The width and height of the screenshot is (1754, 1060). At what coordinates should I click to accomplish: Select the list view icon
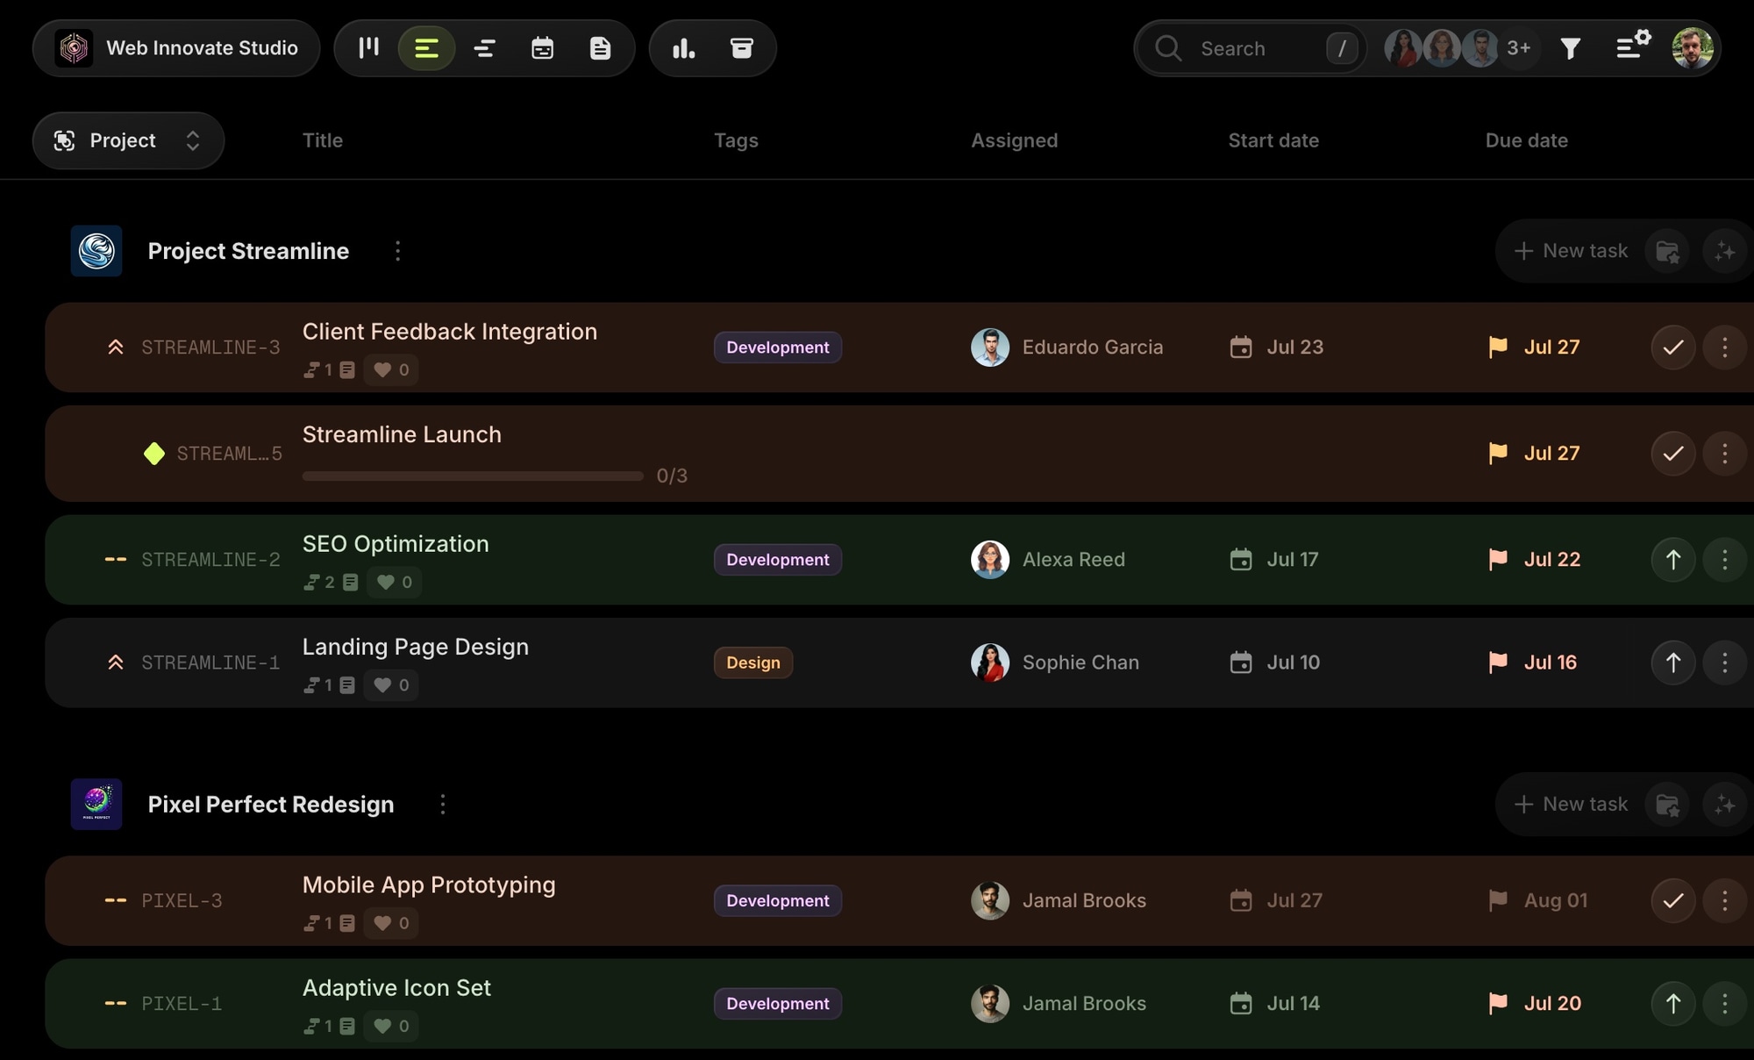tap(426, 47)
